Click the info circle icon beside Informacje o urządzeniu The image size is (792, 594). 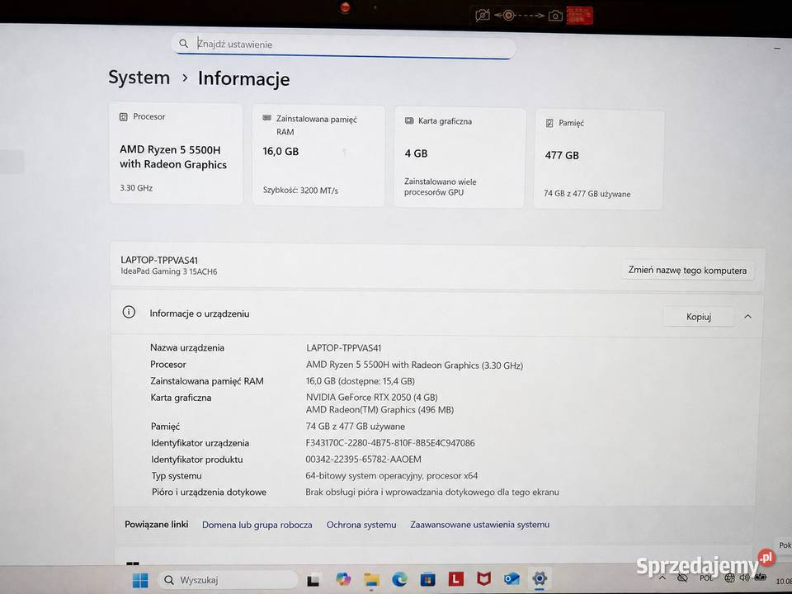coord(129,312)
